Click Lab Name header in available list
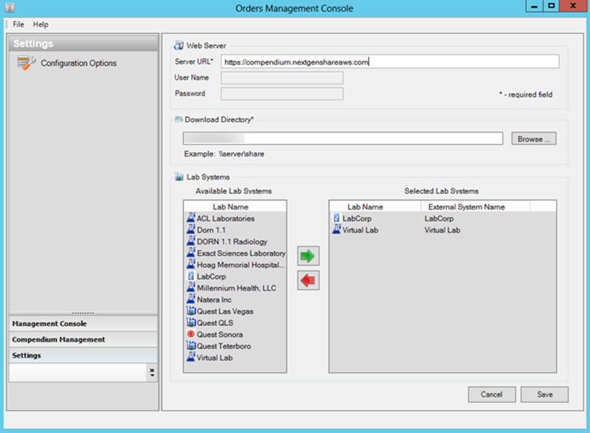Image resolution: width=590 pixels, height=433 pixels. point(231,207)
